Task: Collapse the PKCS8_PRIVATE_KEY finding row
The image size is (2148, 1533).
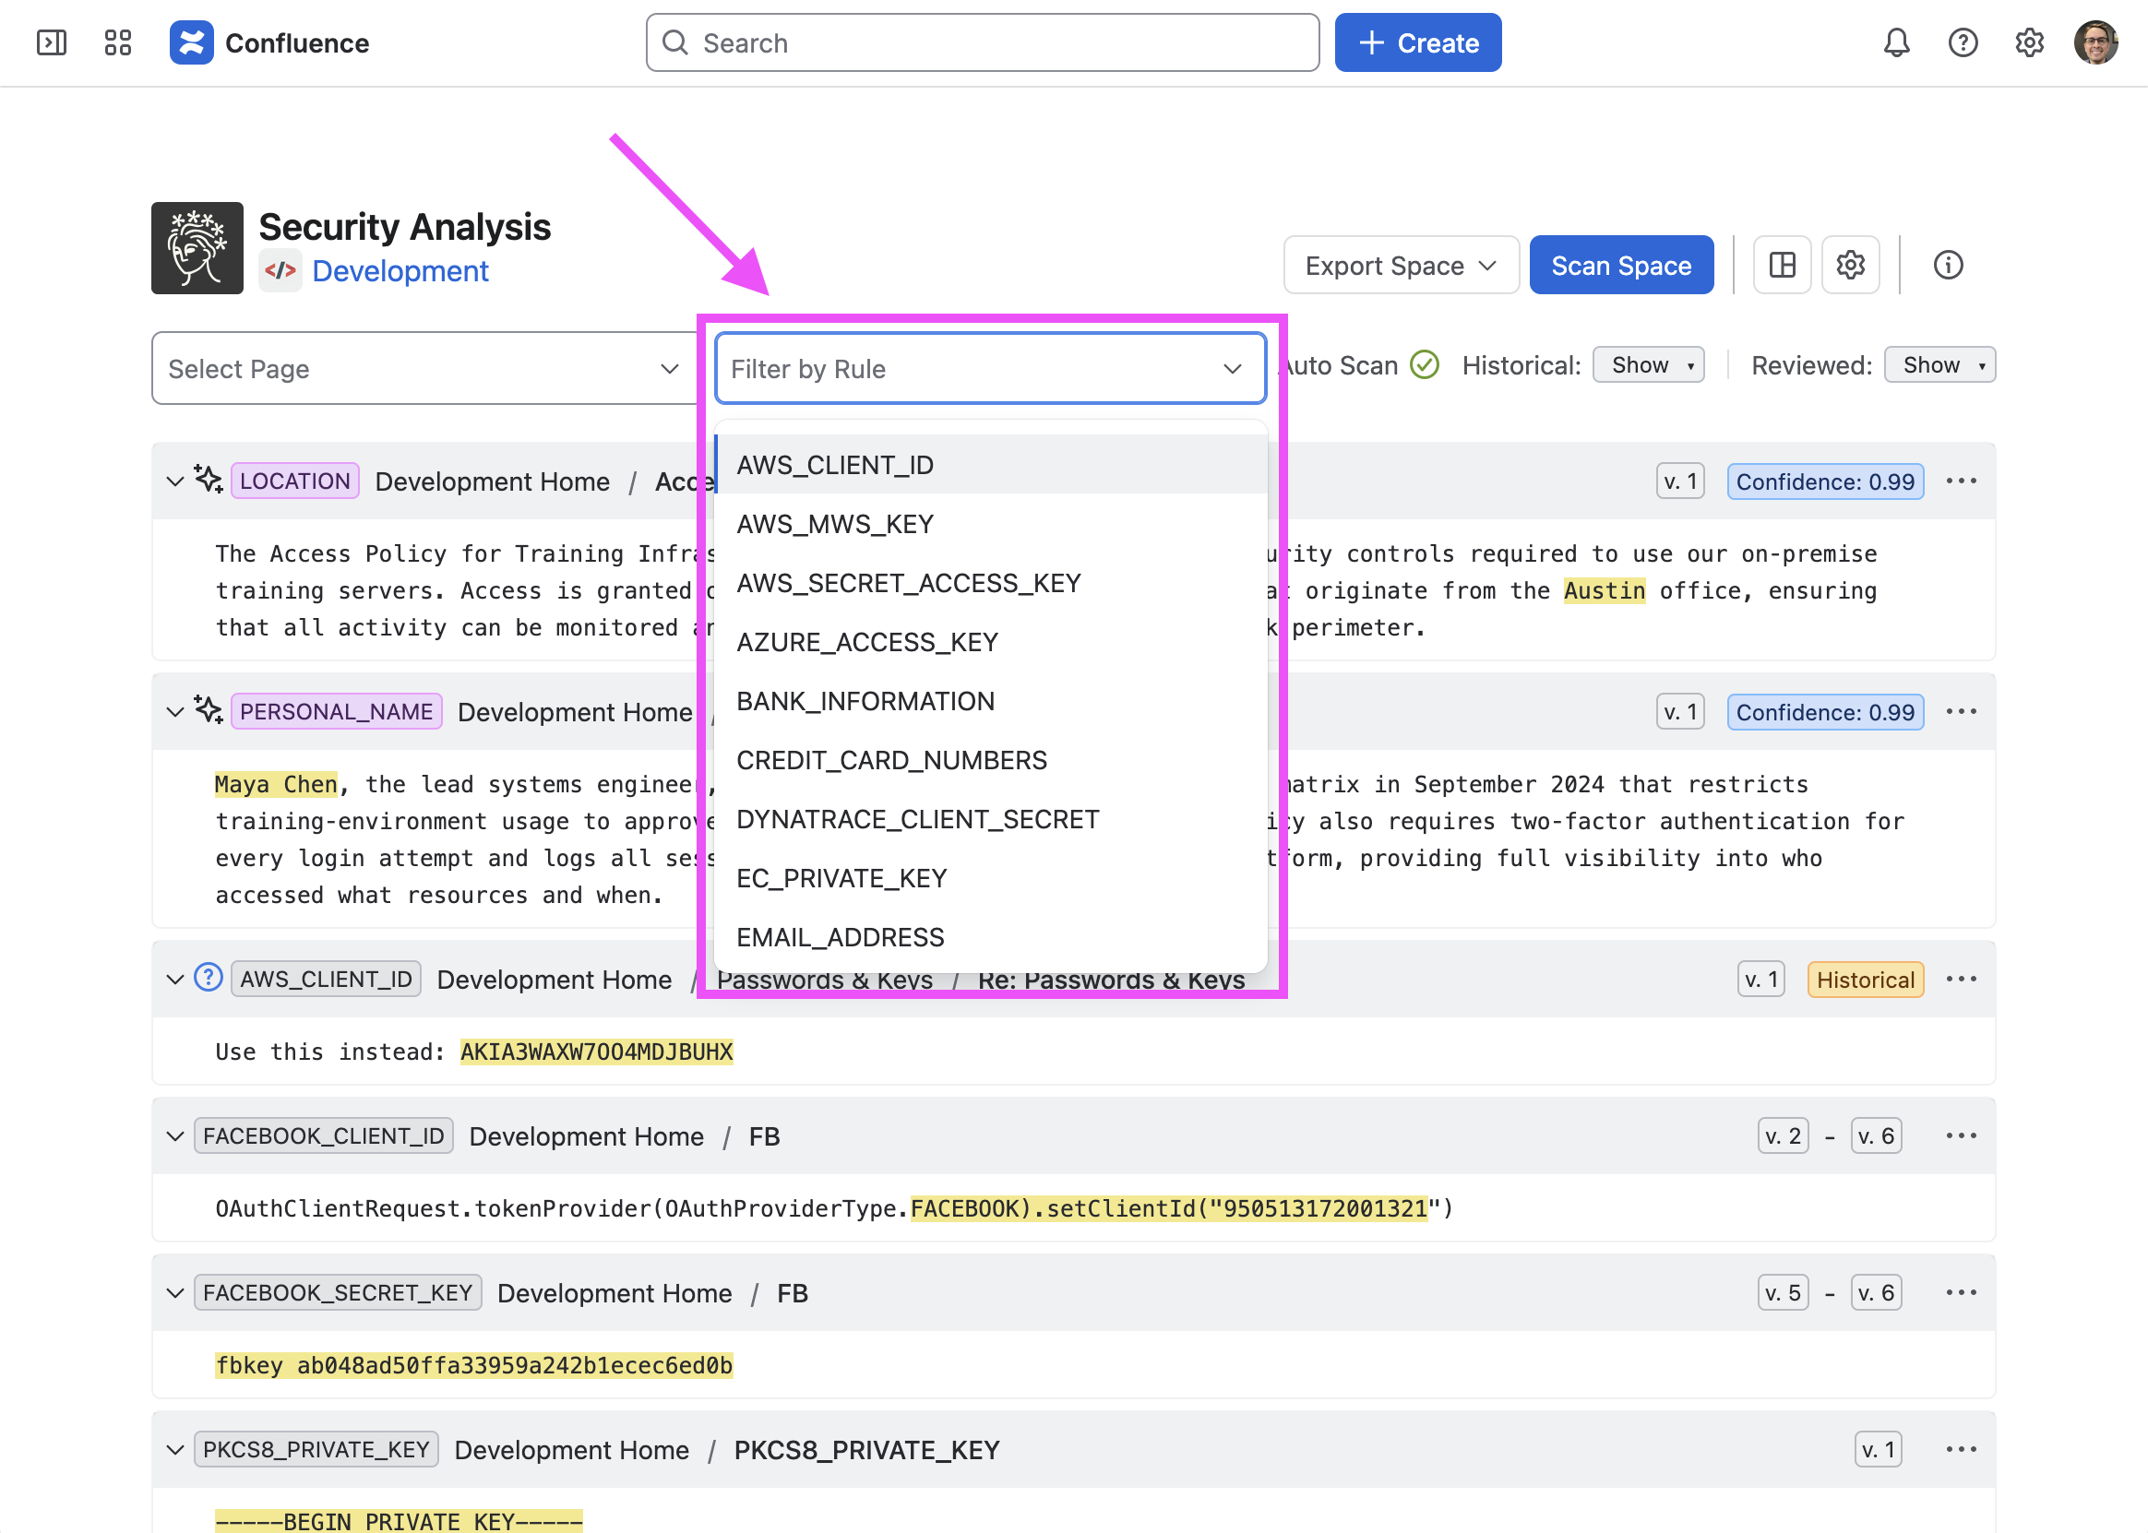Action: (x=174, y=1449)
